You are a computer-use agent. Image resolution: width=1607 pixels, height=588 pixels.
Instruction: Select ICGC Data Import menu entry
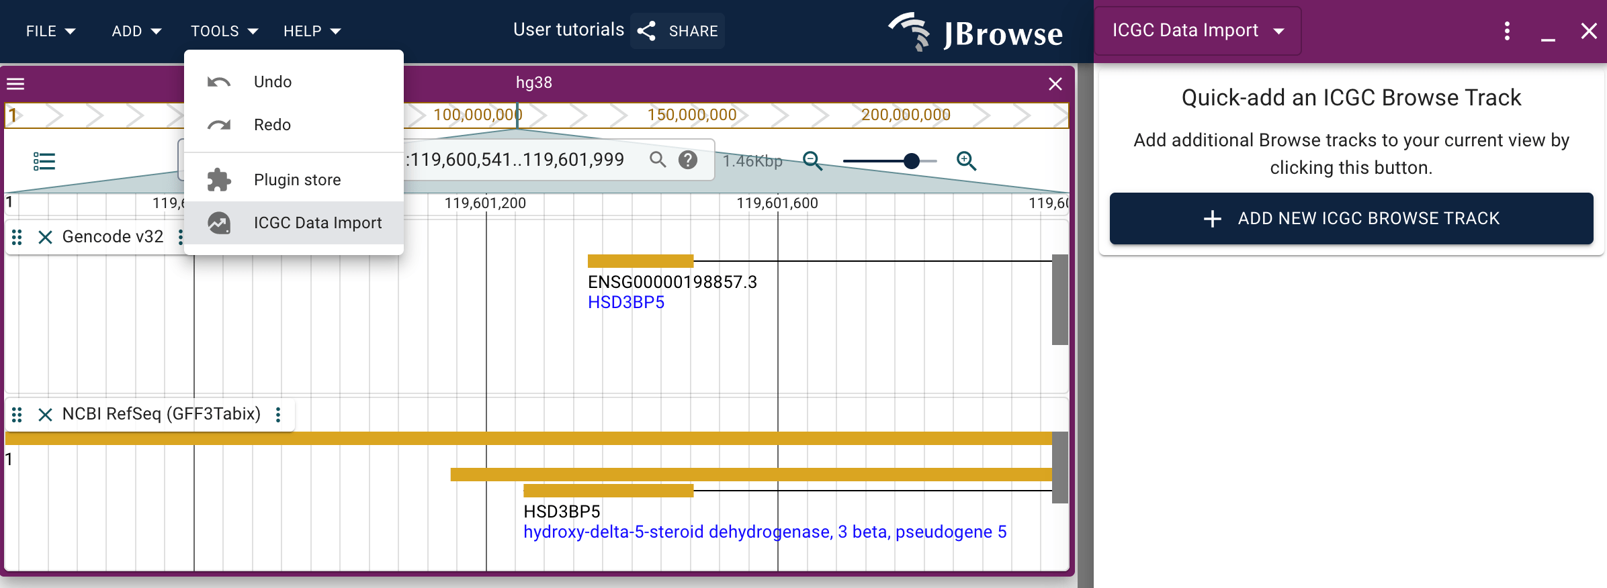tap(294, 223)
